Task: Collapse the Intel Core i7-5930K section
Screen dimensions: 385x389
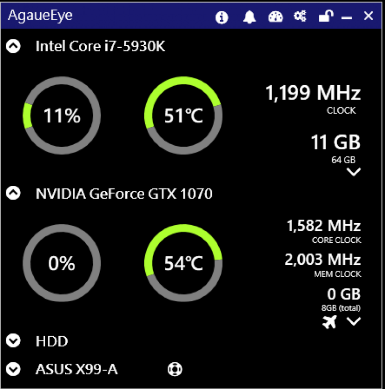Action: point(14,46)
